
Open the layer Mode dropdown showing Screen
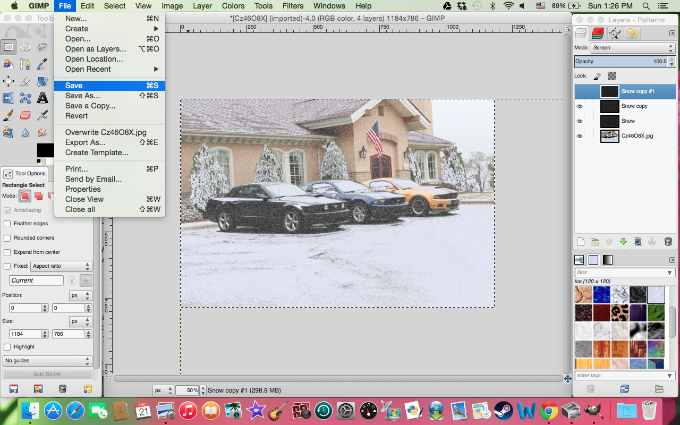631,47
